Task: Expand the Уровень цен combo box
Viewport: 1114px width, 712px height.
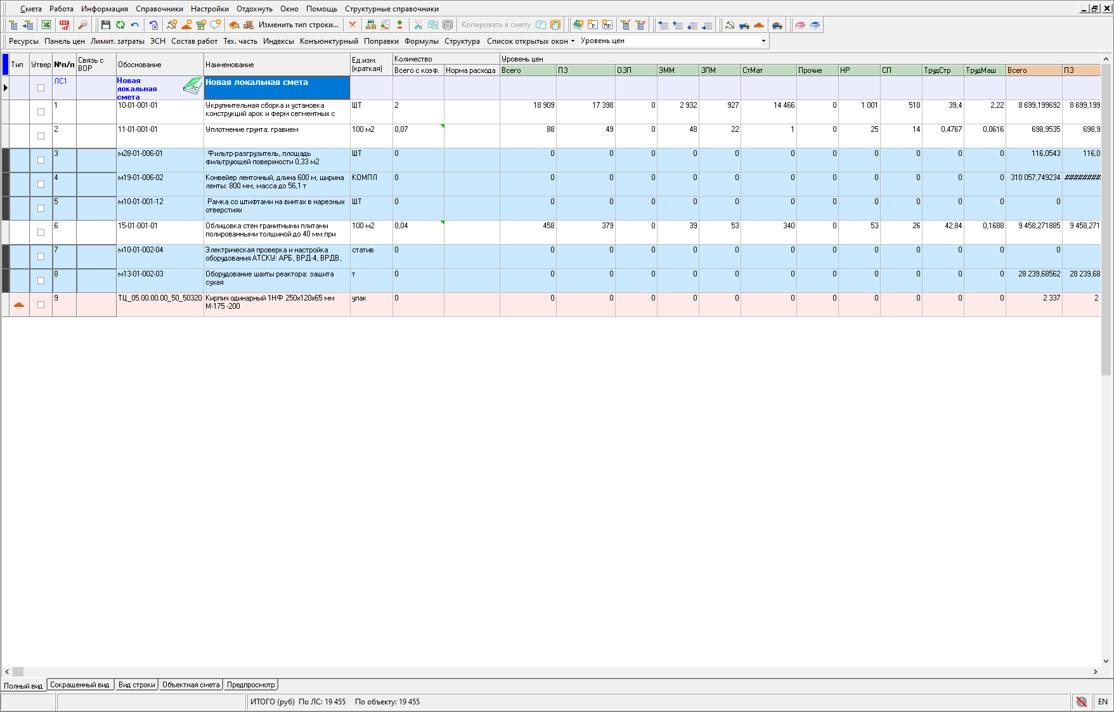Action: point(763,41)
